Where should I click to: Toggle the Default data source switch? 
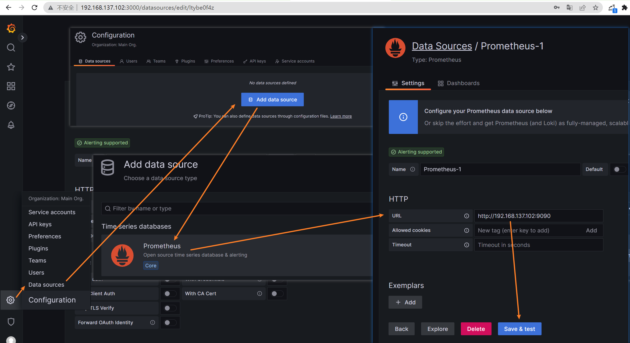click(619, 169)
